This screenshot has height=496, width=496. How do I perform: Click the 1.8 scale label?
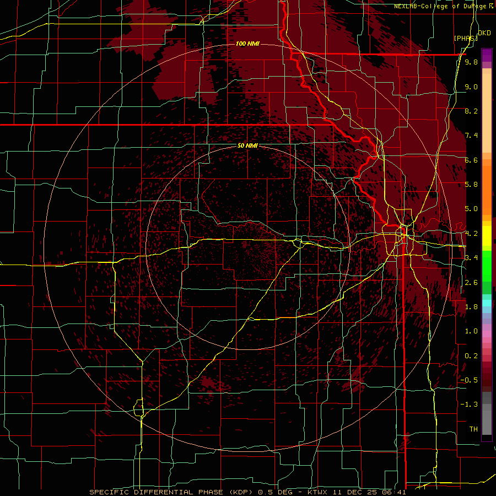coord(471,307)
